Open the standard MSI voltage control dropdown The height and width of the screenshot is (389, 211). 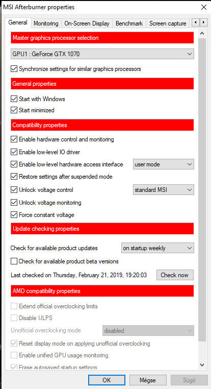164,190
